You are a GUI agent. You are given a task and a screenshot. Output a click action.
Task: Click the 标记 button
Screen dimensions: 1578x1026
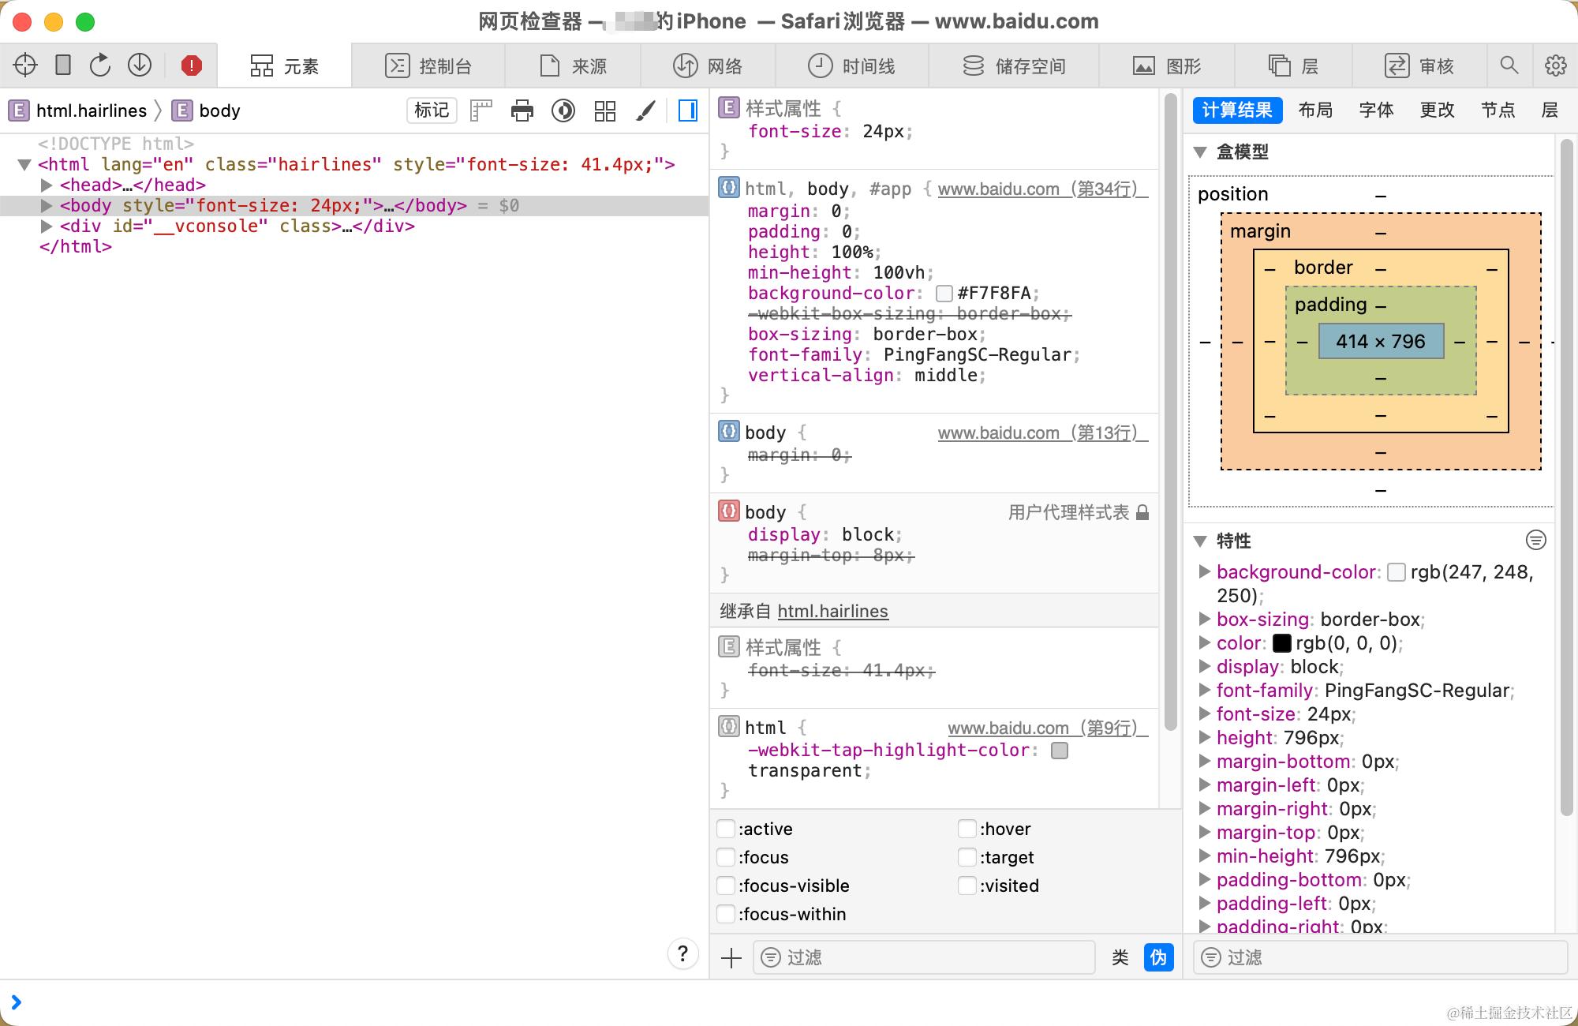432,110
